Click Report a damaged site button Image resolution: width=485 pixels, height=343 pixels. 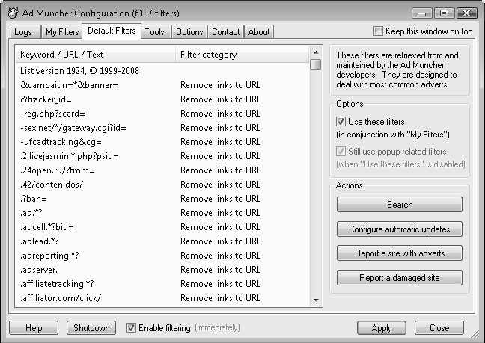click(400, 278)
